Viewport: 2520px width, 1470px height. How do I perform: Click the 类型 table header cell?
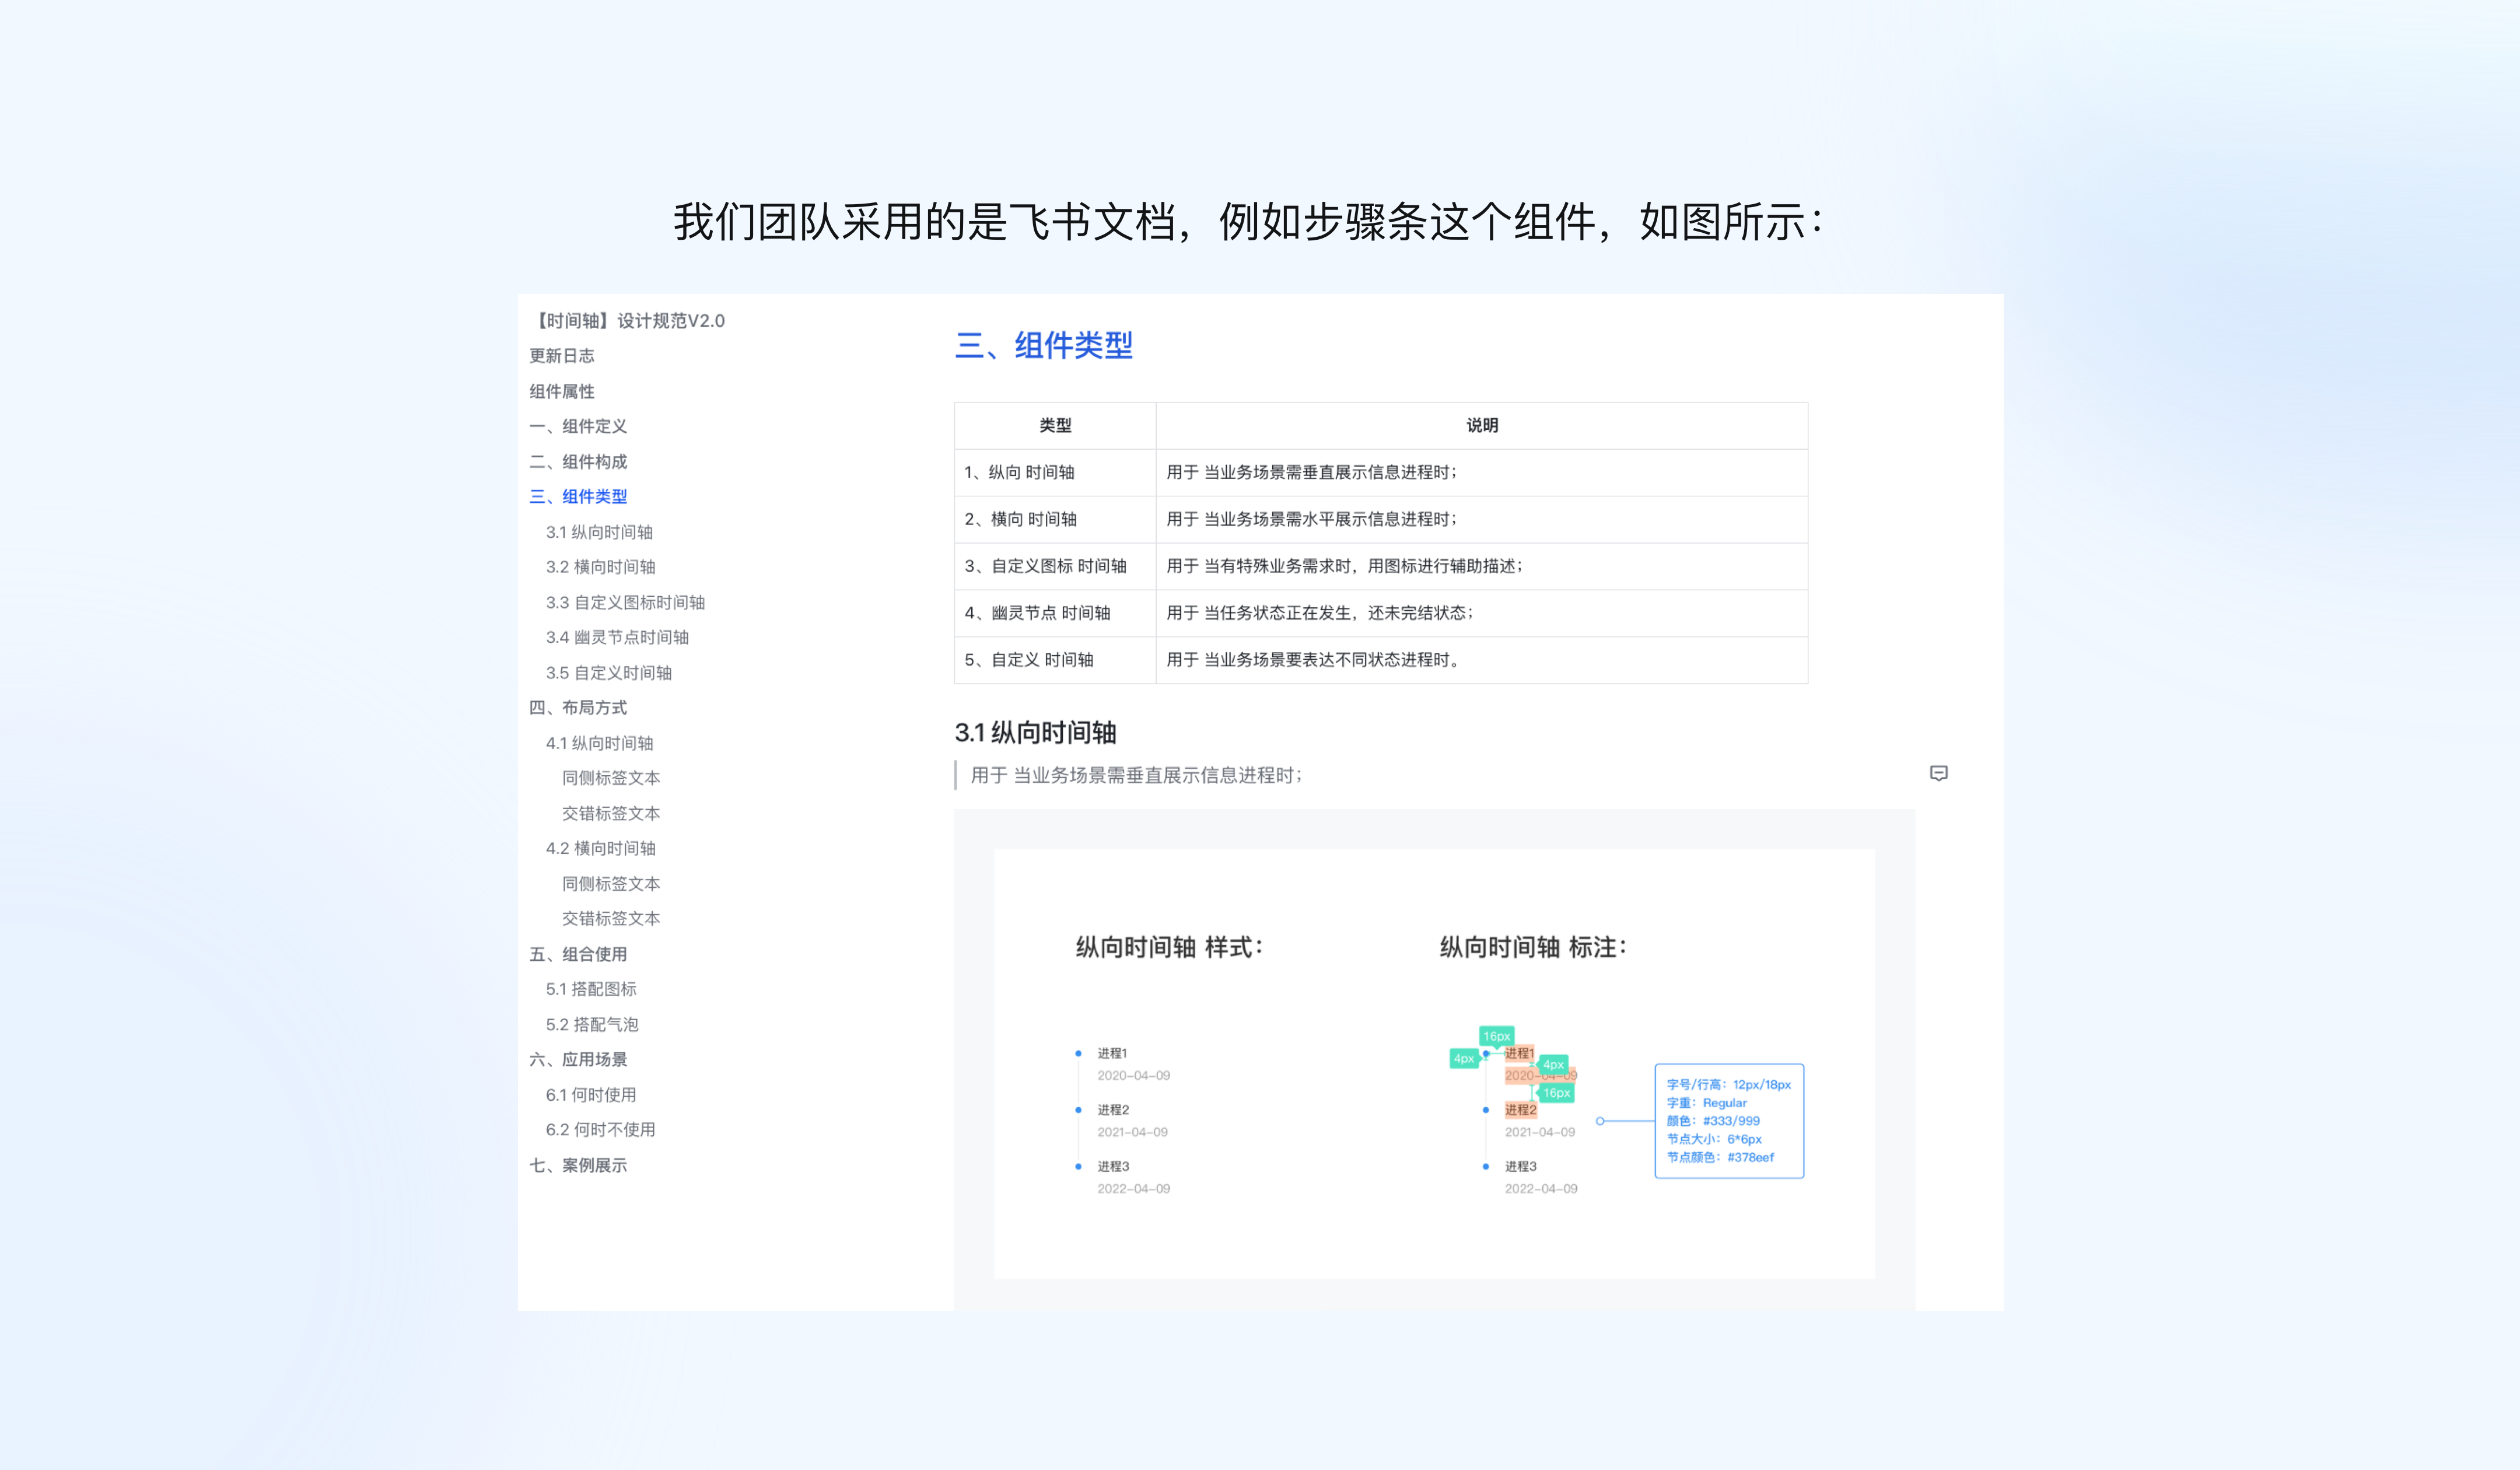pyautogui.click(x=1055, y=426)
